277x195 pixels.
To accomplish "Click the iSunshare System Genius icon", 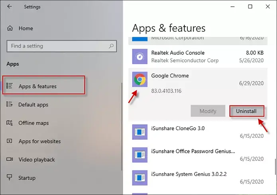I will click(140, 178).
